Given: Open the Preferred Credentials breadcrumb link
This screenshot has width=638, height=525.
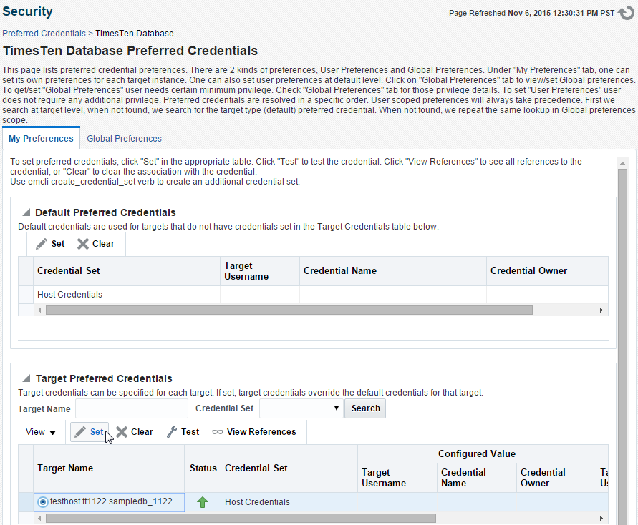Looking at the screenshot, I should pos(44,34).
